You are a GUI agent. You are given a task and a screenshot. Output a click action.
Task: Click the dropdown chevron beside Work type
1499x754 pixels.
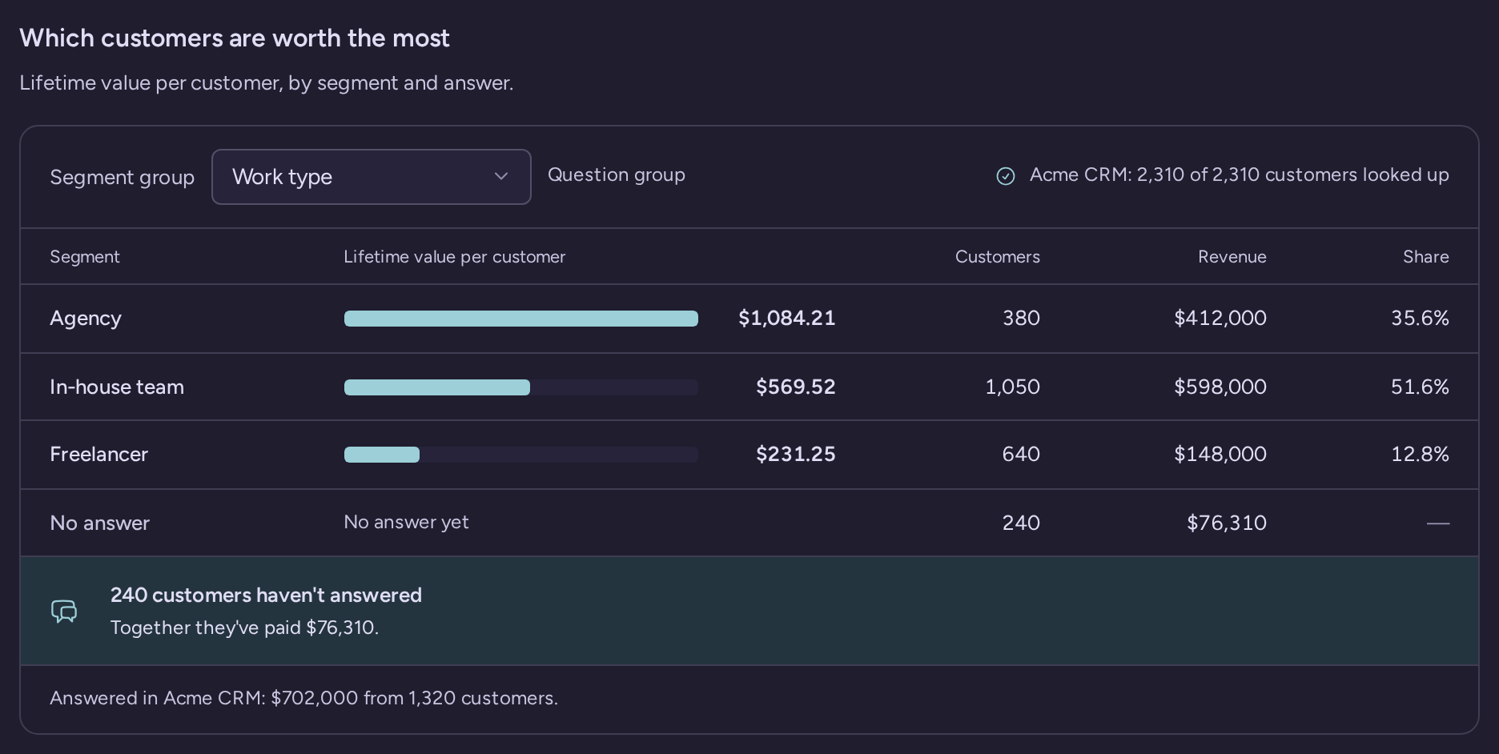(x=501, y=177)
